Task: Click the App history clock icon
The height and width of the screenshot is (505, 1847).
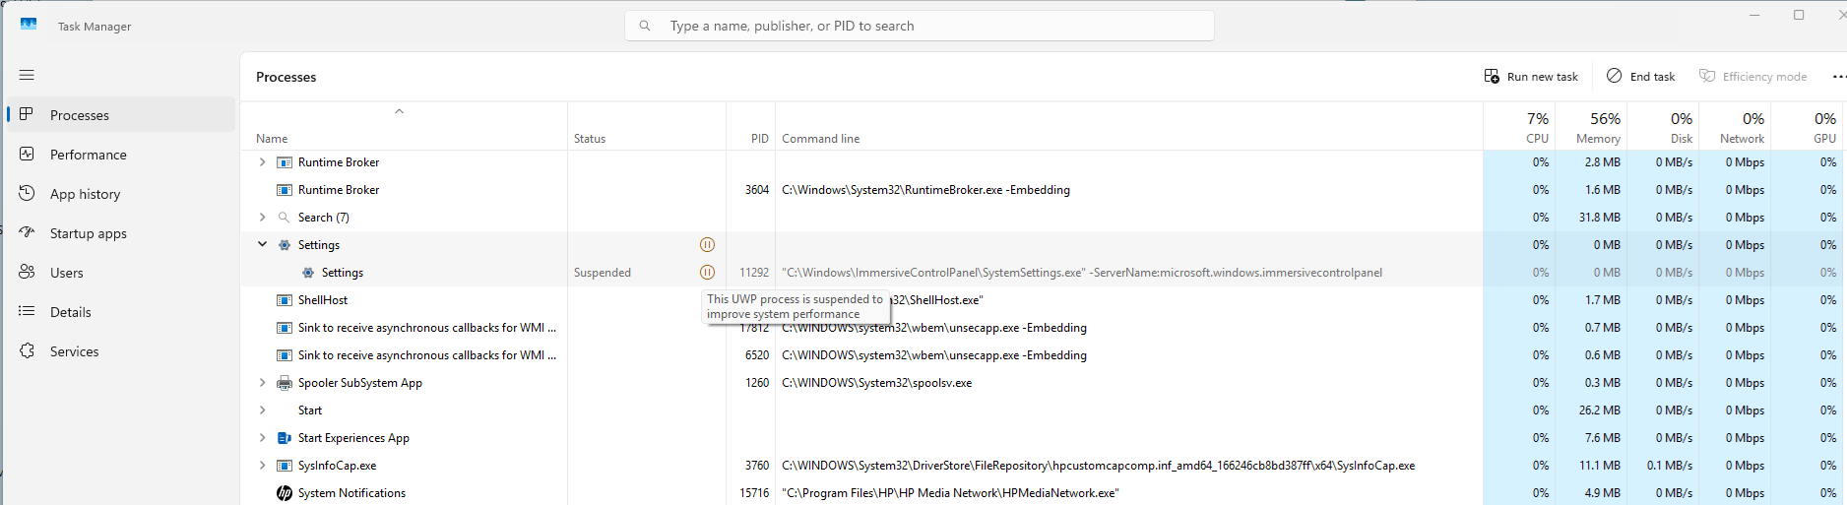Action: pos(27,193)
